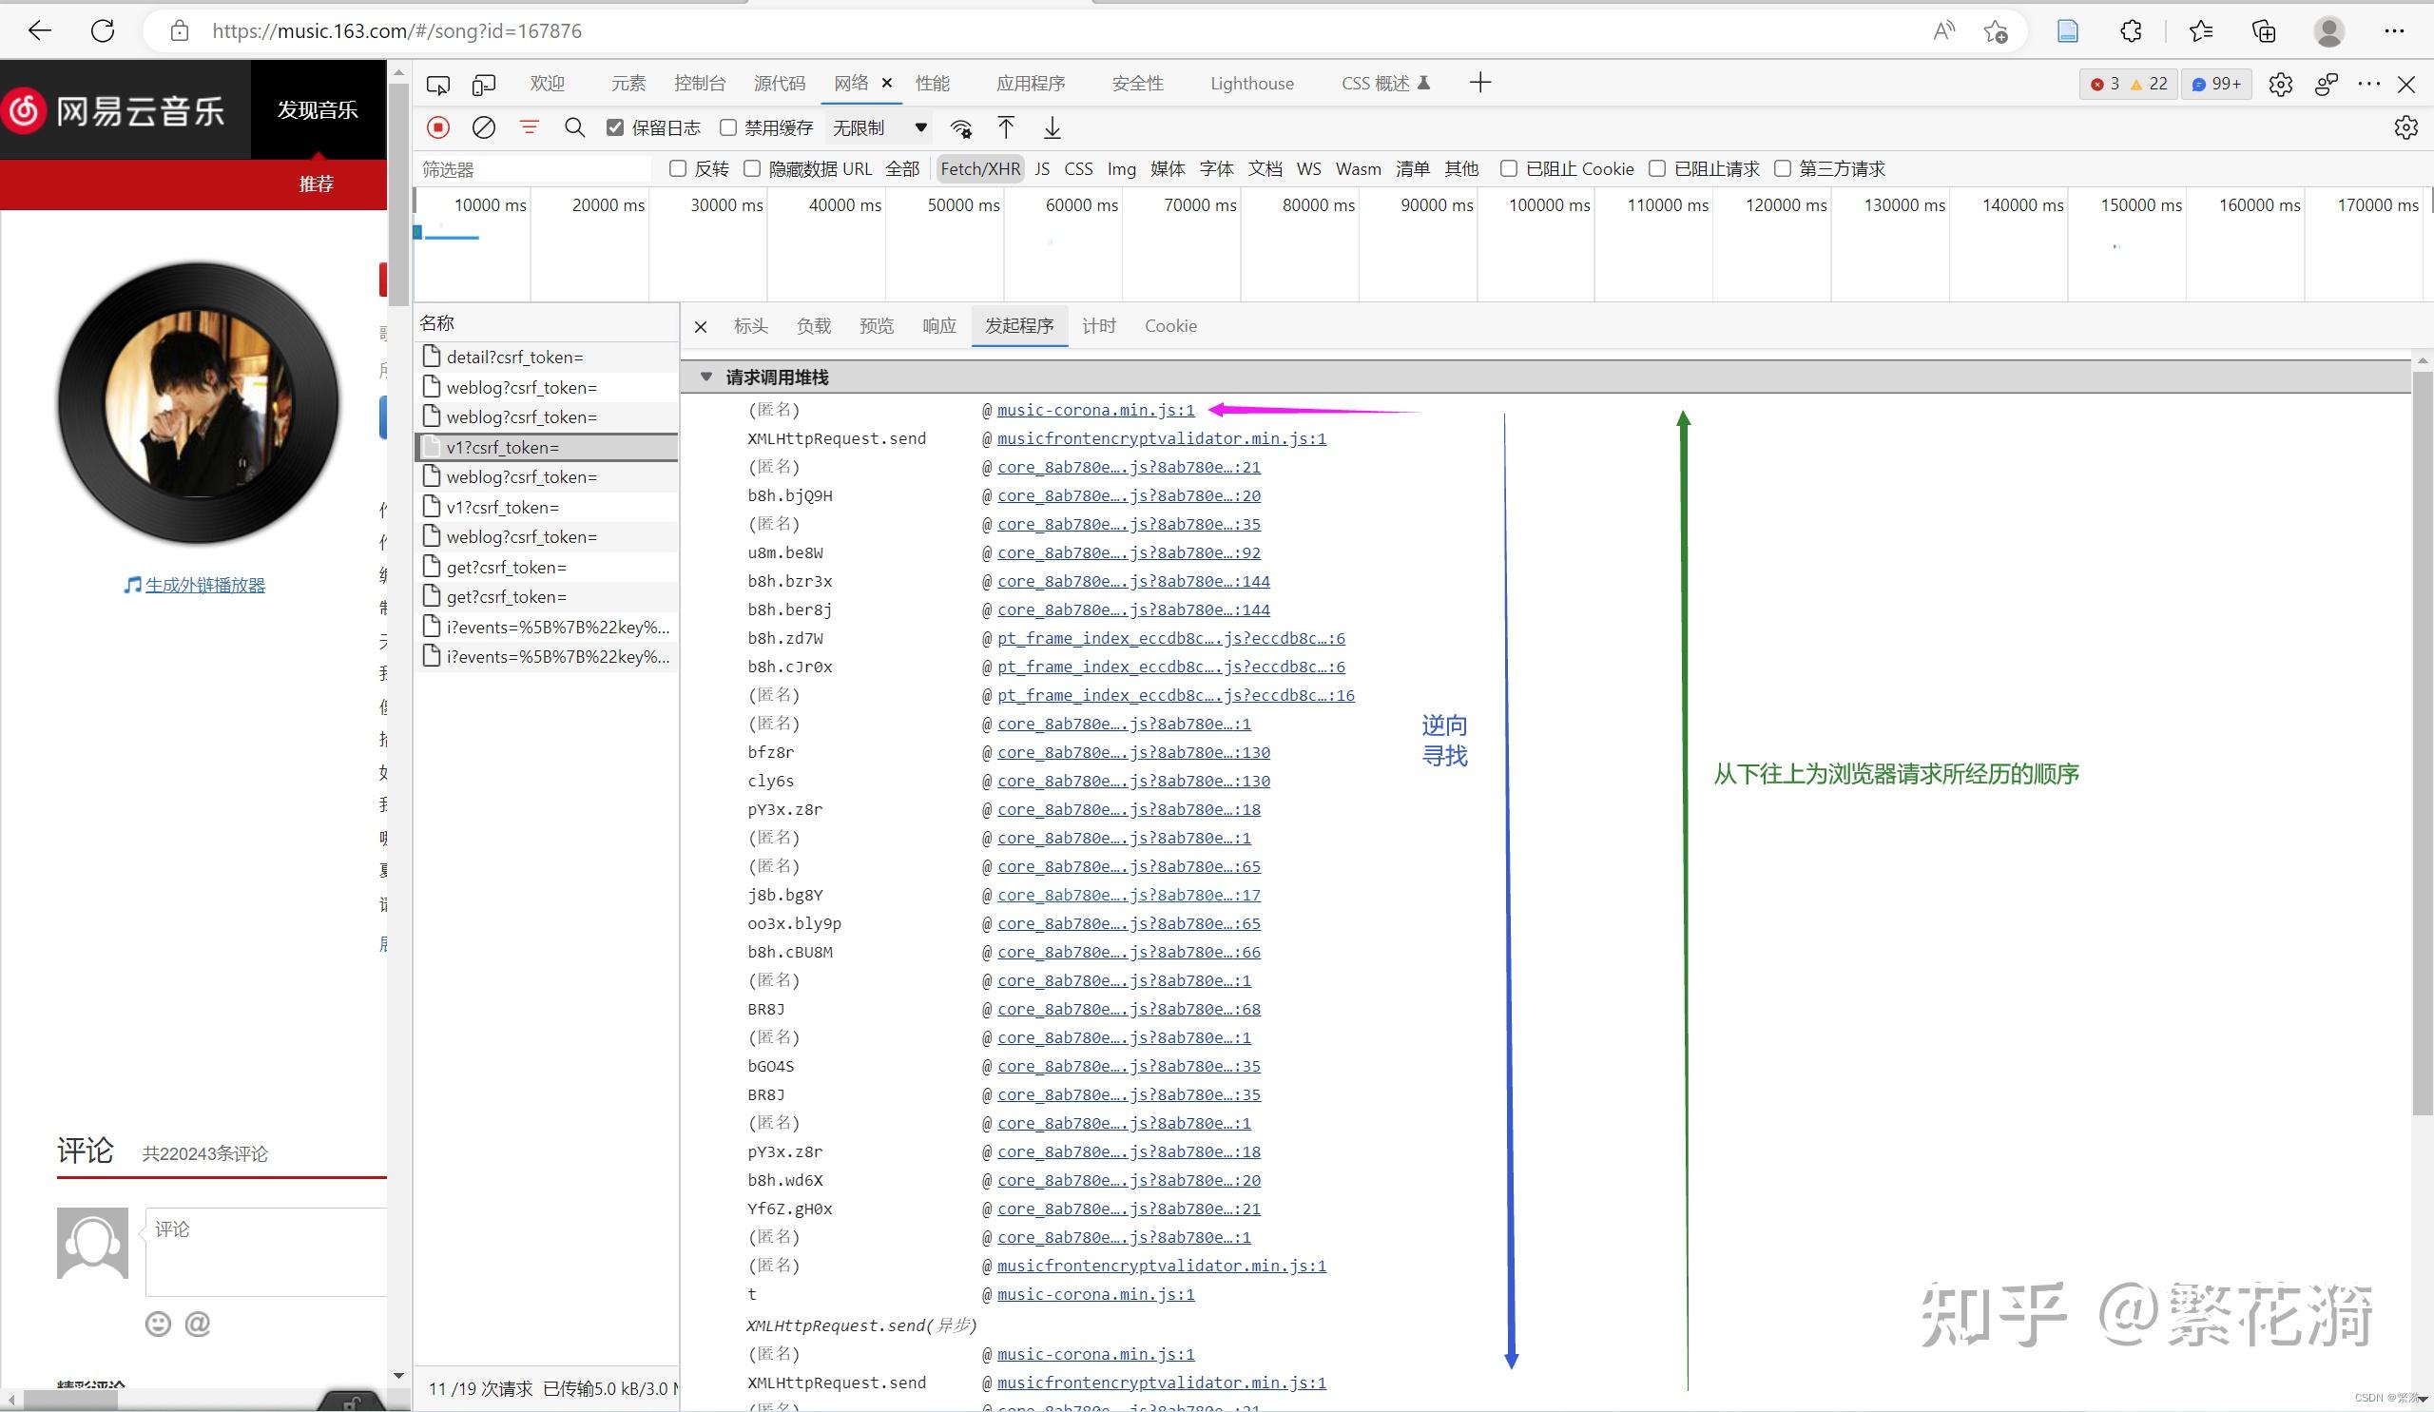Switch to the 控制台 tab
The image size is (2434, 1412).
click(x=699, y=83)
